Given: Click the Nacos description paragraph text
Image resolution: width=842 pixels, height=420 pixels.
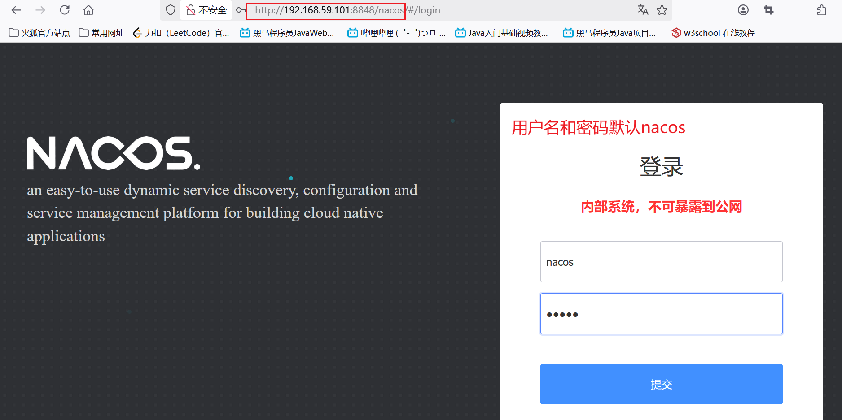Looking at the screenshot, I should point(222,213).
